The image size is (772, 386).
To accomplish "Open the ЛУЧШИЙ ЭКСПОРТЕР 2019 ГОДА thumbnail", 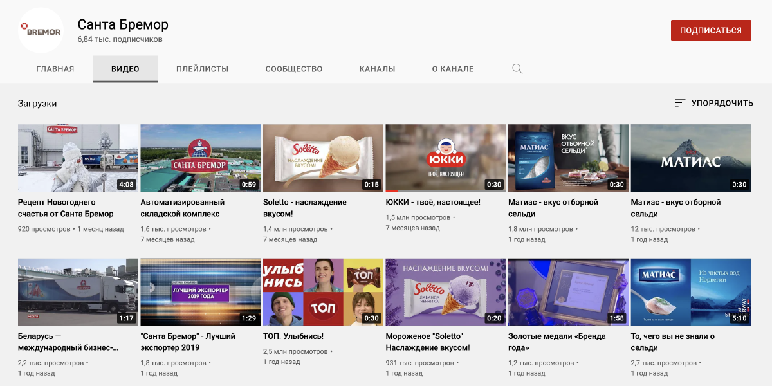I will coord(201,292).
